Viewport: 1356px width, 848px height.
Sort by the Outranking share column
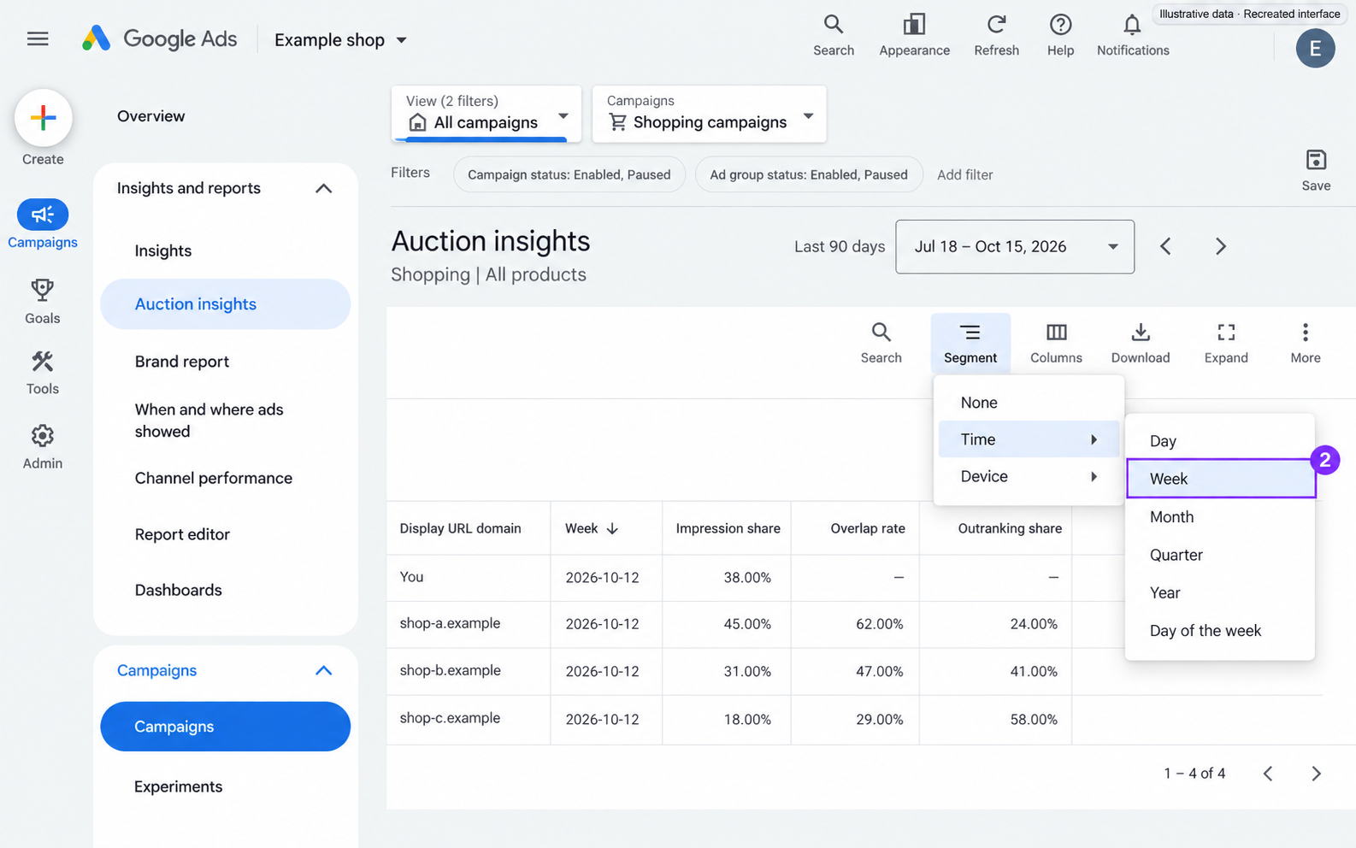(1010, 528)
